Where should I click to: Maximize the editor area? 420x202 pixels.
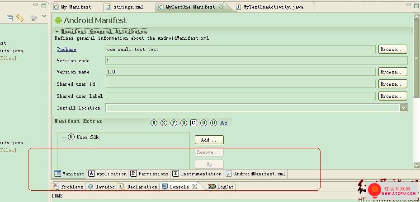(x=416, y=5)
